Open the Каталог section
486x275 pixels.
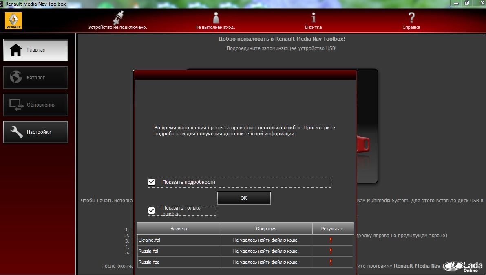point(36,77)
